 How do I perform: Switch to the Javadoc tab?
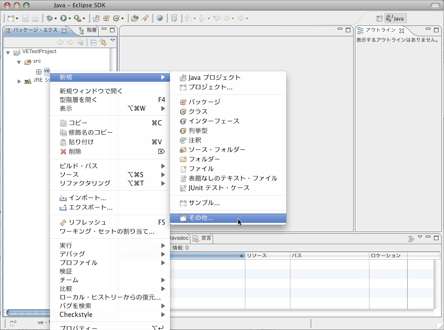tap(180, 238)
